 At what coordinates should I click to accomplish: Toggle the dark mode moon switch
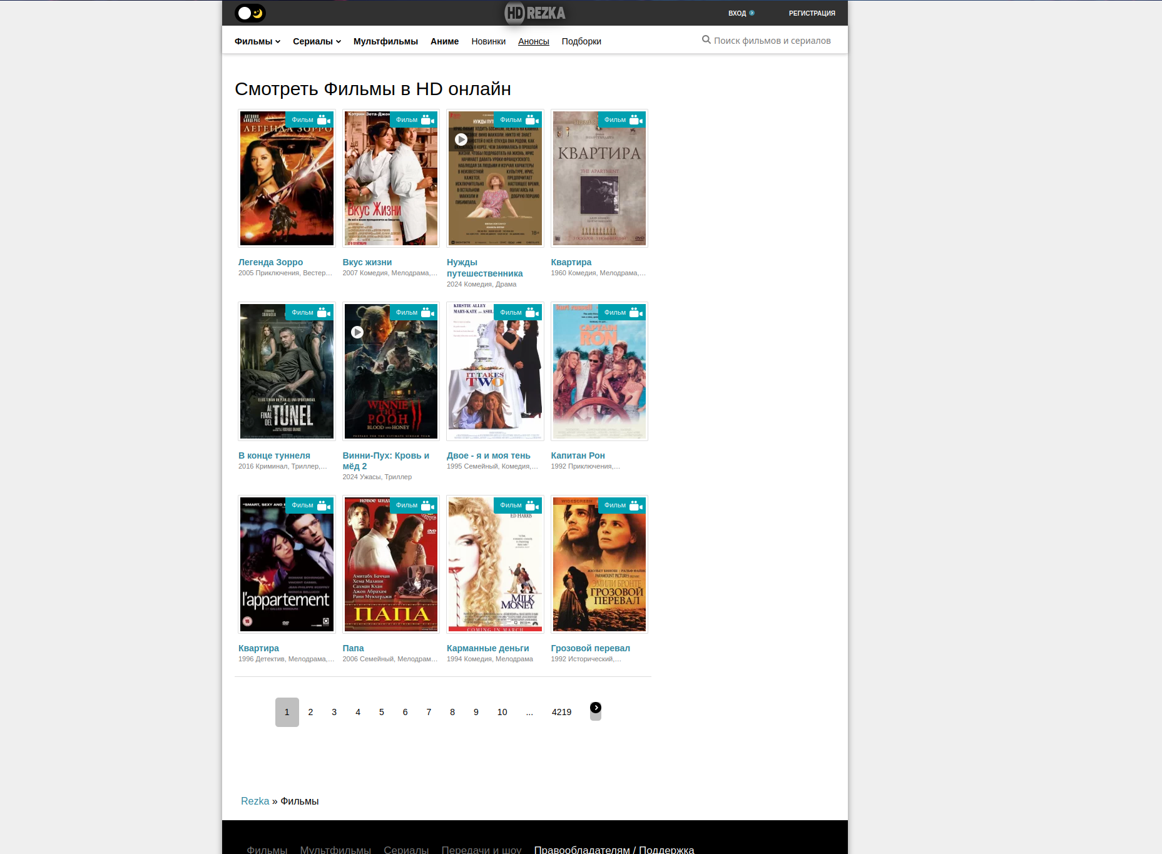(250, 13)
